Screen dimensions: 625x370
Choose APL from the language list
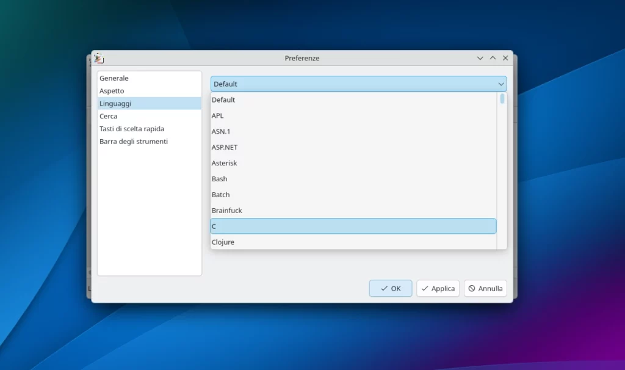tap(353, 115)
